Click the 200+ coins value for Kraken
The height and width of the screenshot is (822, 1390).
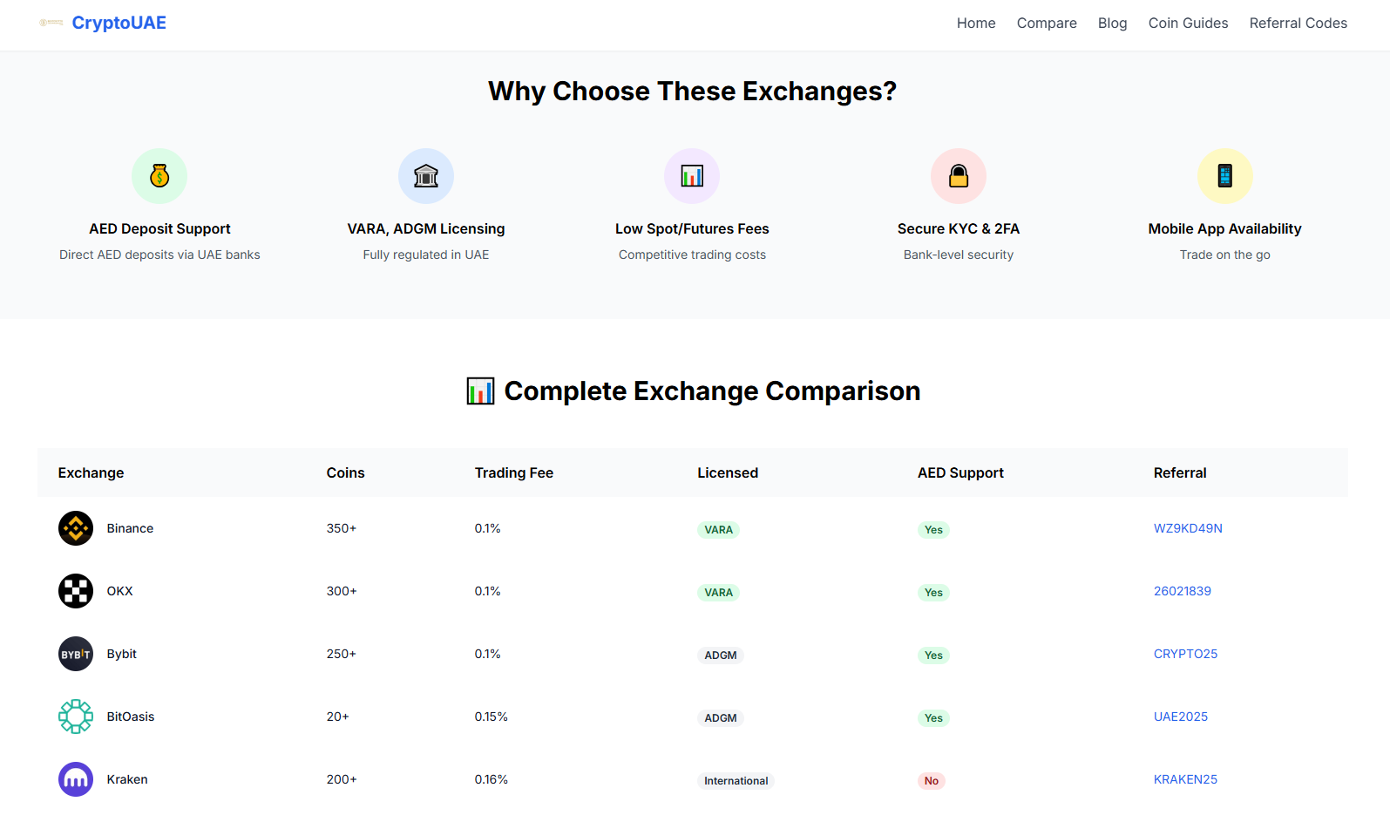(x=342, y=779)
